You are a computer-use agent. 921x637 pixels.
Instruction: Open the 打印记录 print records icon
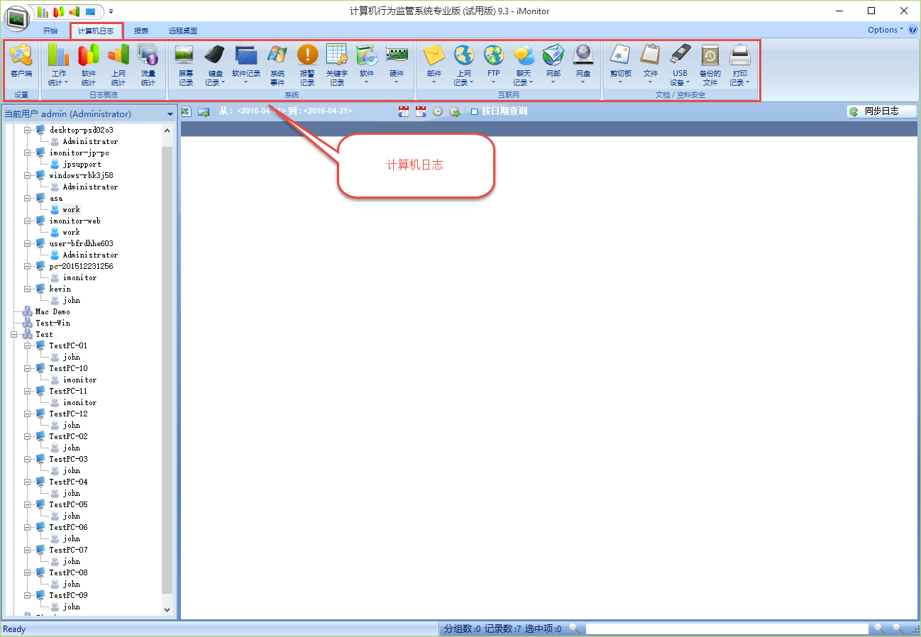click(740, 65)
